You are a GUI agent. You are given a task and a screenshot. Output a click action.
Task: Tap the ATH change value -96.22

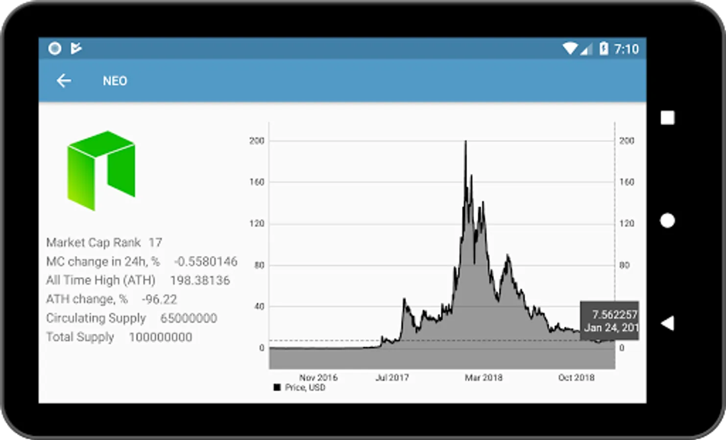(159, 299)
